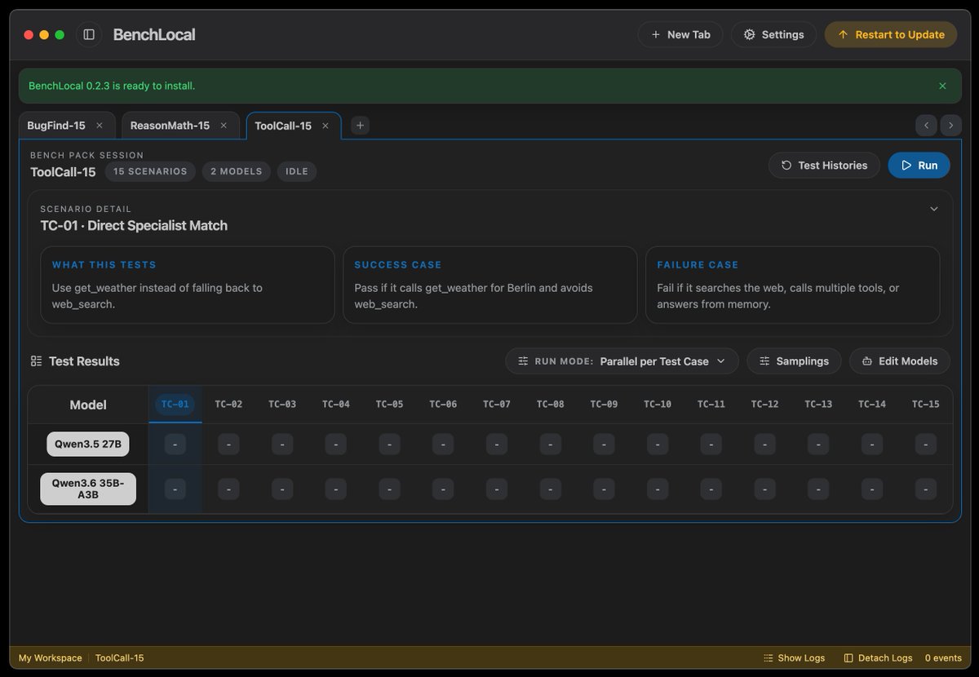Select the TC-11 column header
The height and width of the screenshot is (677, 979).
tap(711, 404)
